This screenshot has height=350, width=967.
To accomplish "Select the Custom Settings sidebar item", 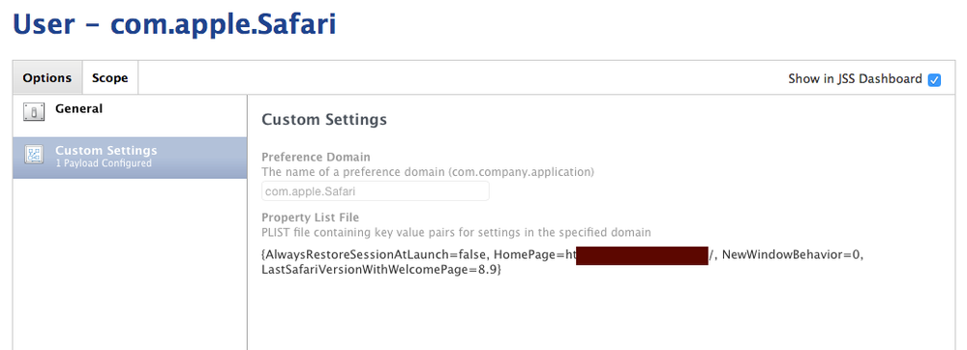I will coord(130,158).
